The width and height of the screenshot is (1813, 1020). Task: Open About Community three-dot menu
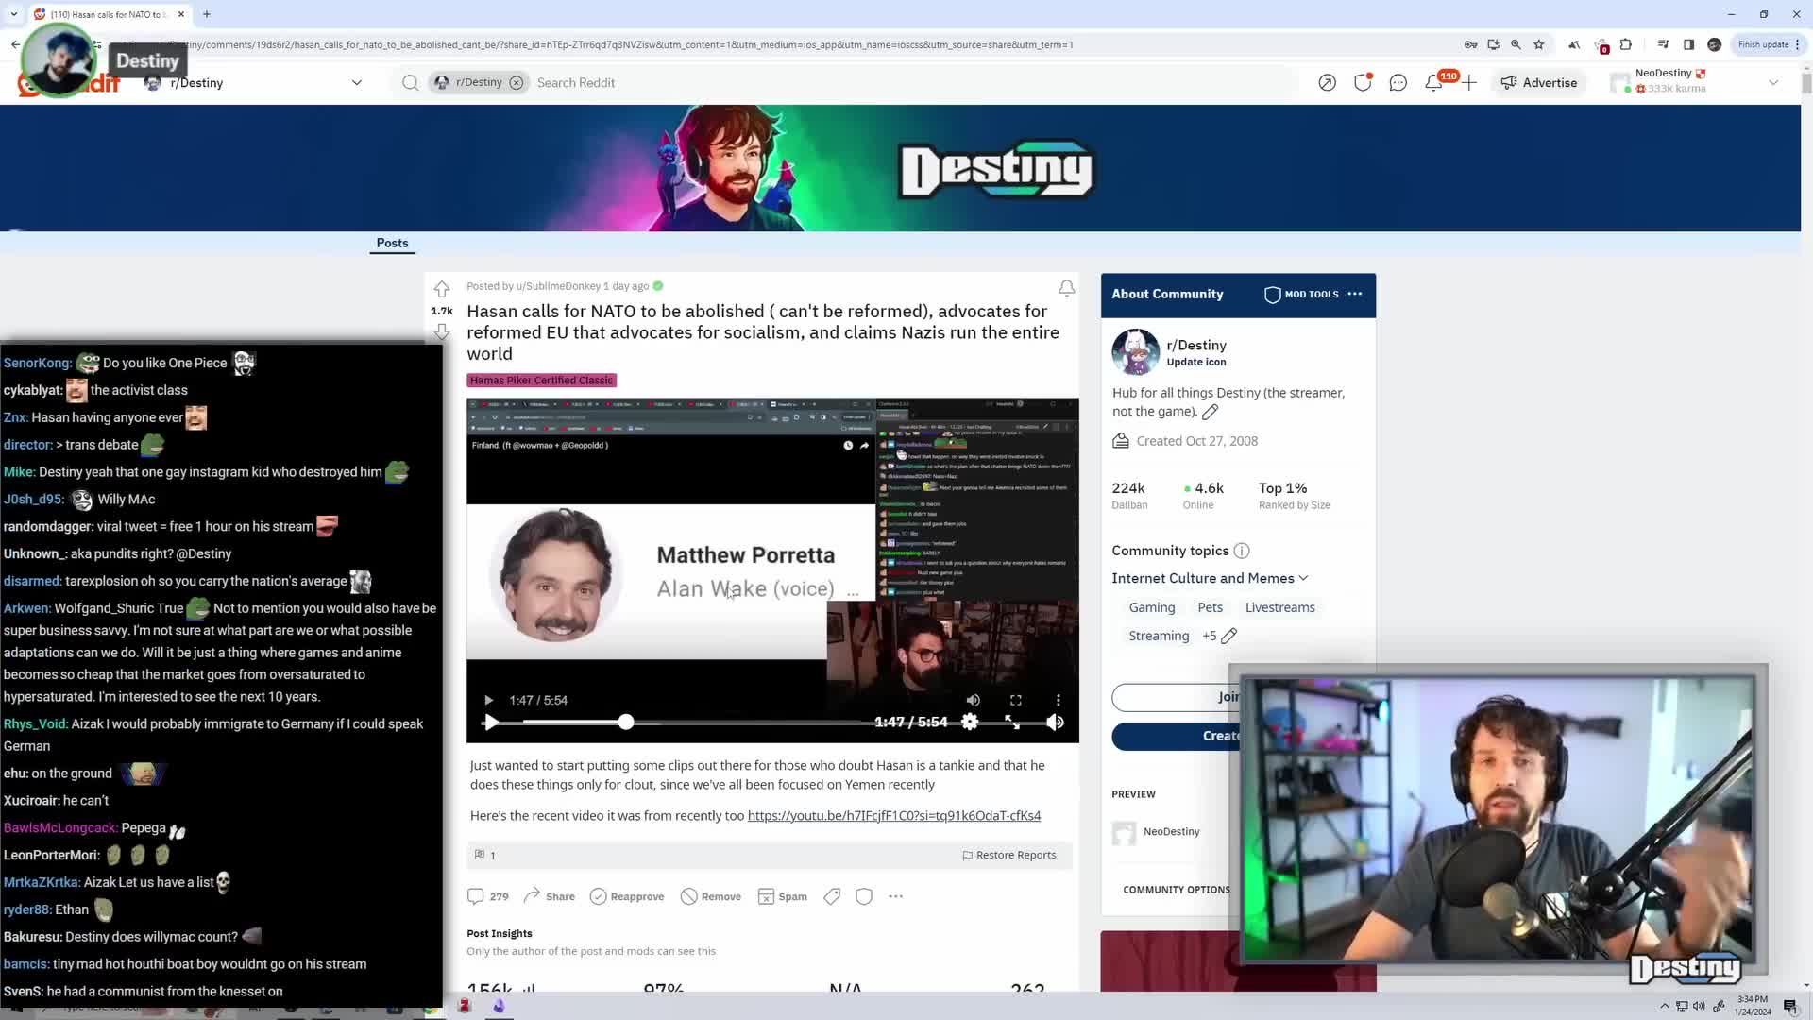[1355, 294]
